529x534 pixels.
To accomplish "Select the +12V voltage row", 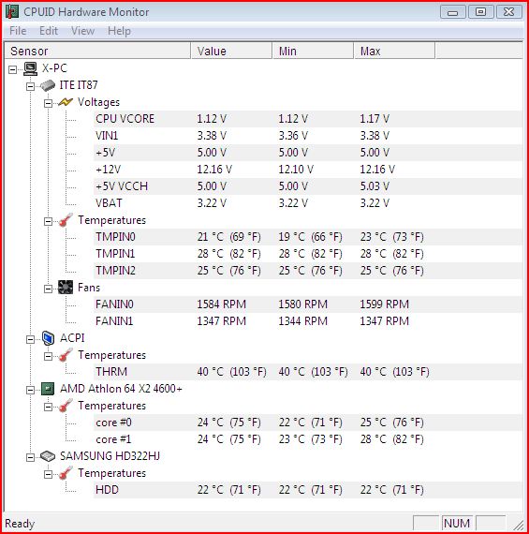I will pos(308,170).
